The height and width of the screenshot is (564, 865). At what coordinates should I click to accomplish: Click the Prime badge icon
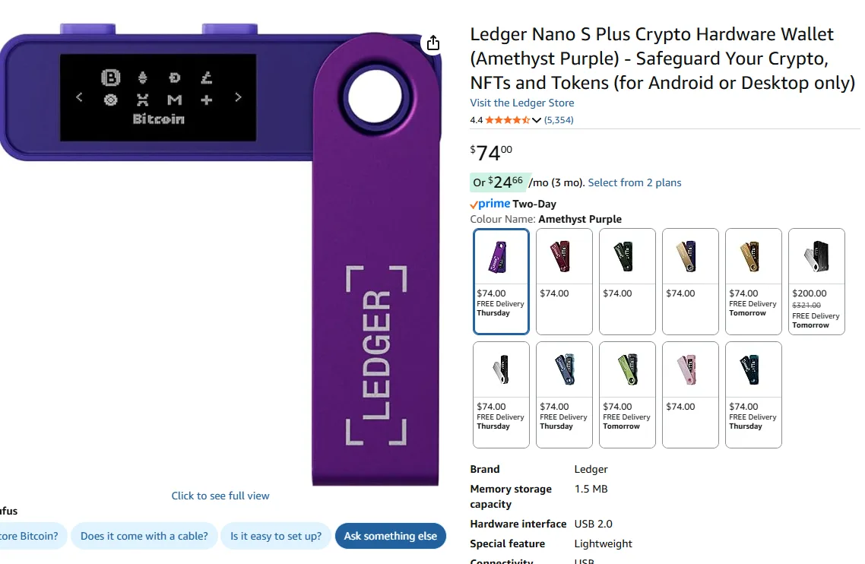[x=490, y=204]
